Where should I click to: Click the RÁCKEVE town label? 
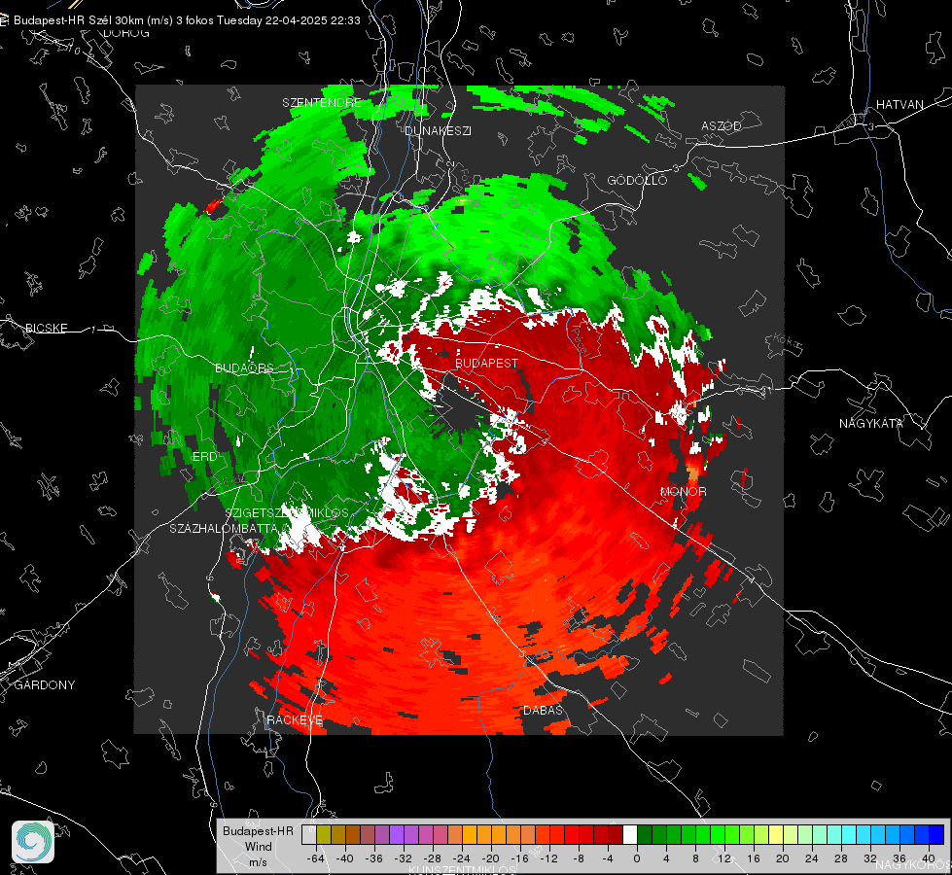[x=295, y=719]
